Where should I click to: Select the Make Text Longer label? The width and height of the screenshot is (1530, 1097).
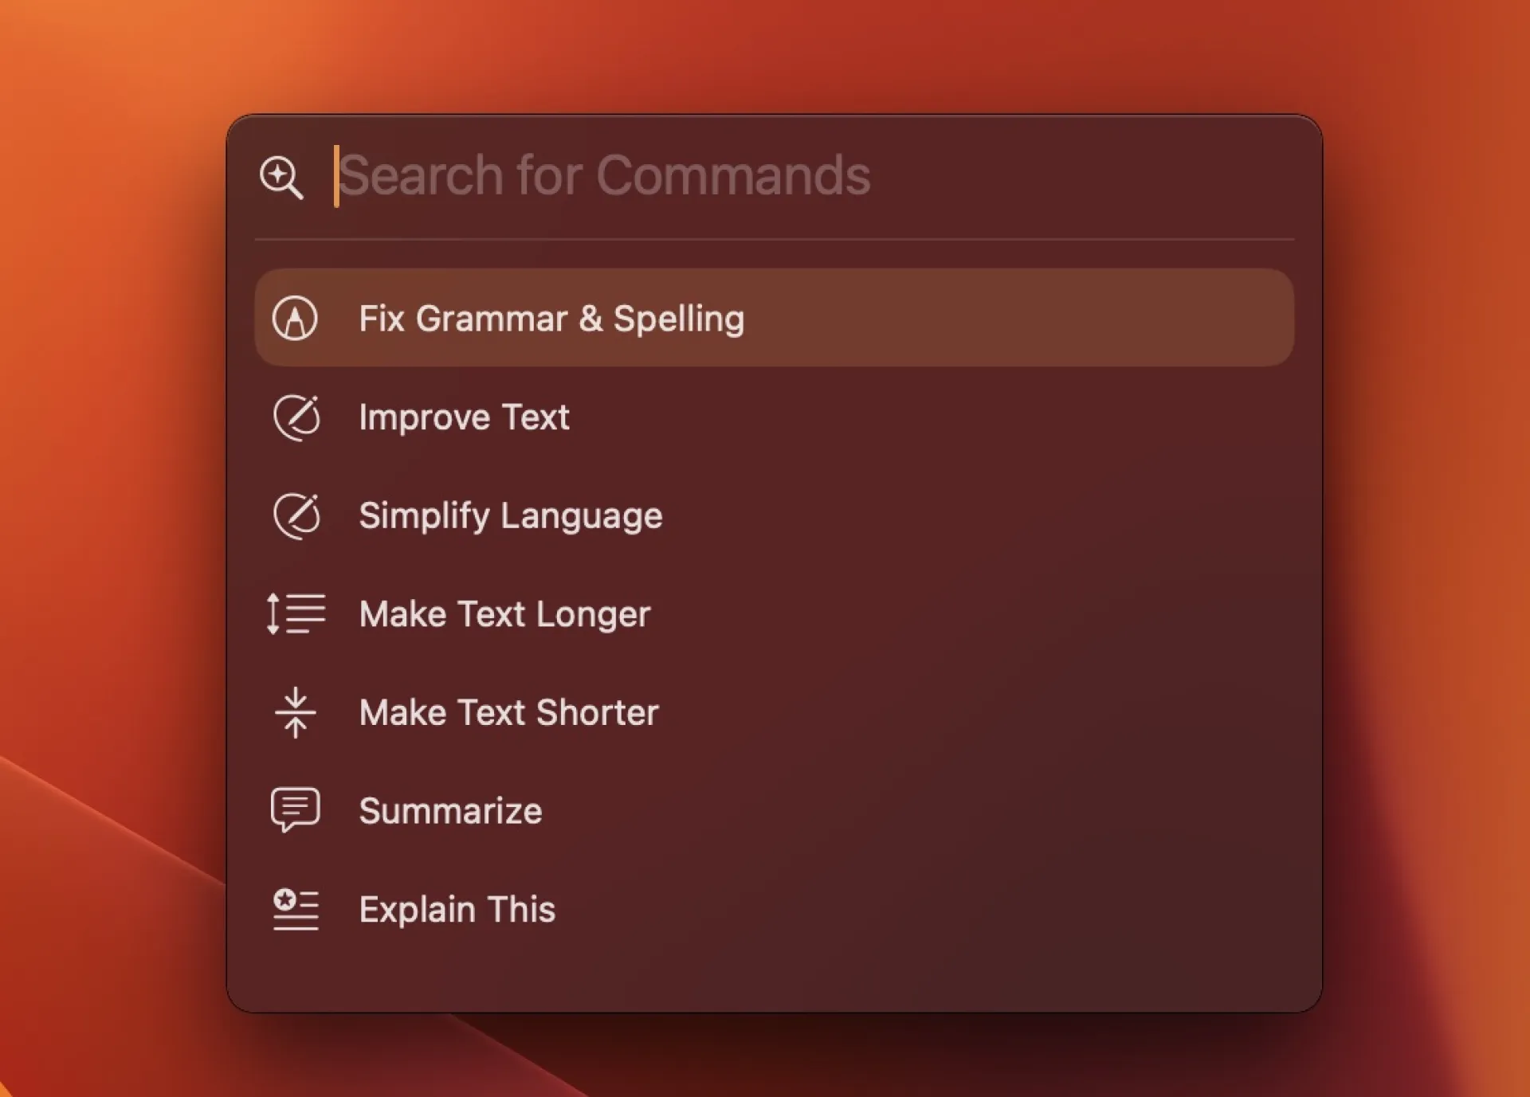coord(504,614)
